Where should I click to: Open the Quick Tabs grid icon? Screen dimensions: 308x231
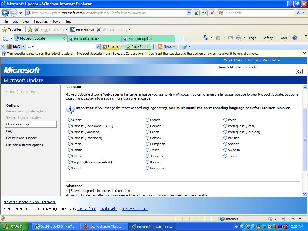pos(5,38)
